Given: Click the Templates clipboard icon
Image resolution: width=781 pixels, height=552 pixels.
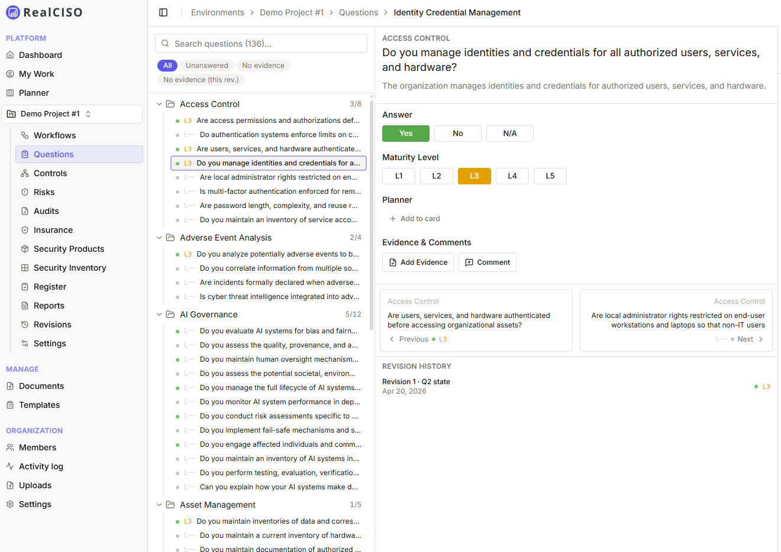Looking at the screenshot, I should click(x=10, y=405).
